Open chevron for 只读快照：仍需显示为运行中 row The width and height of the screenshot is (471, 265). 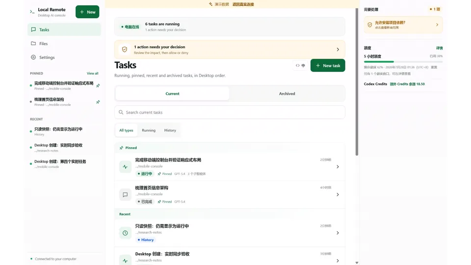click(338, 233)
